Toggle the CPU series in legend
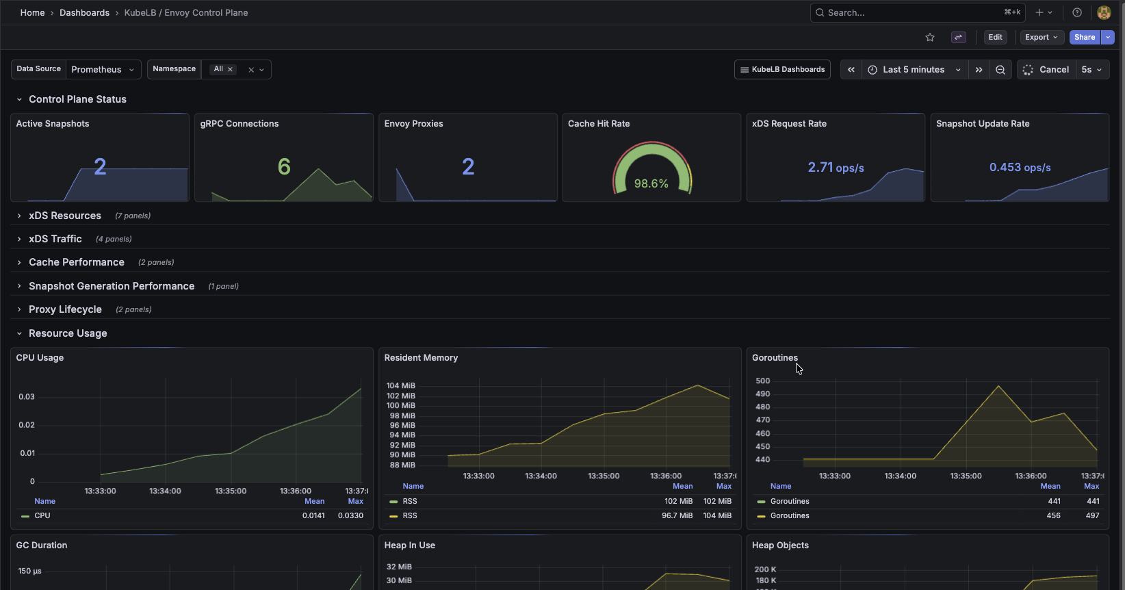 [x=42, y=516]
